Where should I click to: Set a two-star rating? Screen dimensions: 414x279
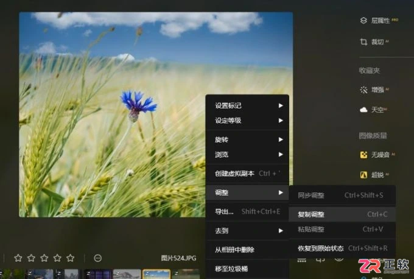tap(31, 258)
